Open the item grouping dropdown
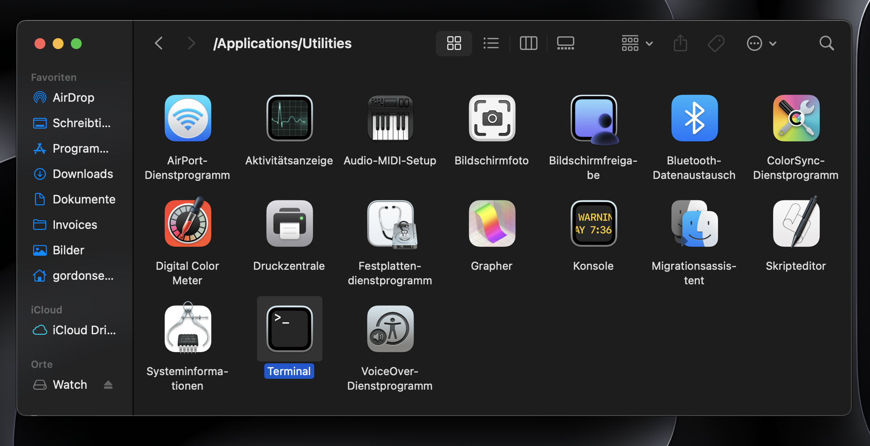 636,43
